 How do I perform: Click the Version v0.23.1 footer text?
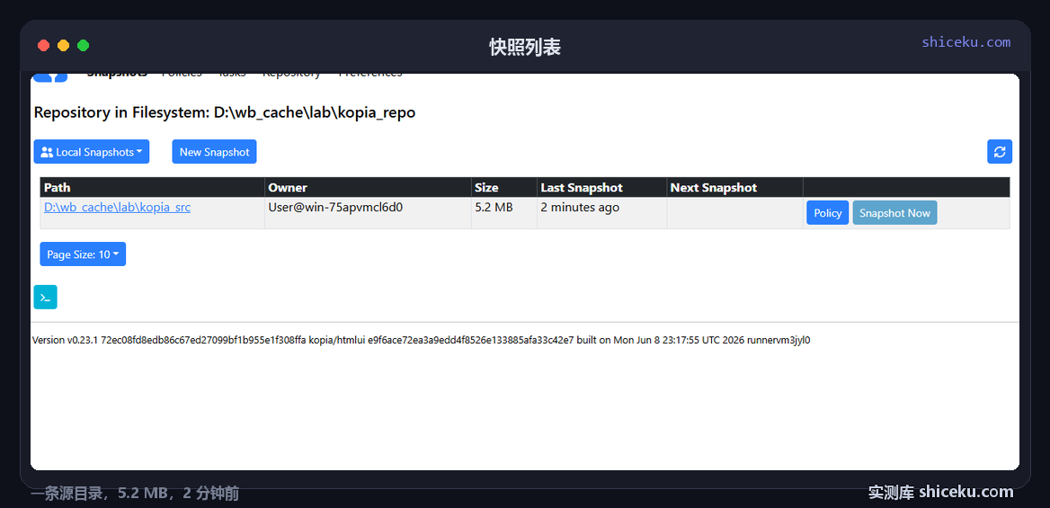[422, 340]
